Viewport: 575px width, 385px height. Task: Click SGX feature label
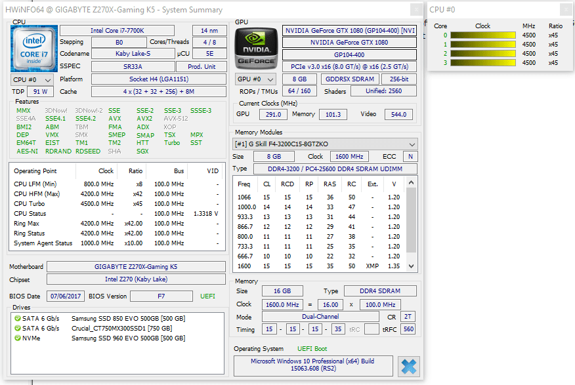point(142,152)
